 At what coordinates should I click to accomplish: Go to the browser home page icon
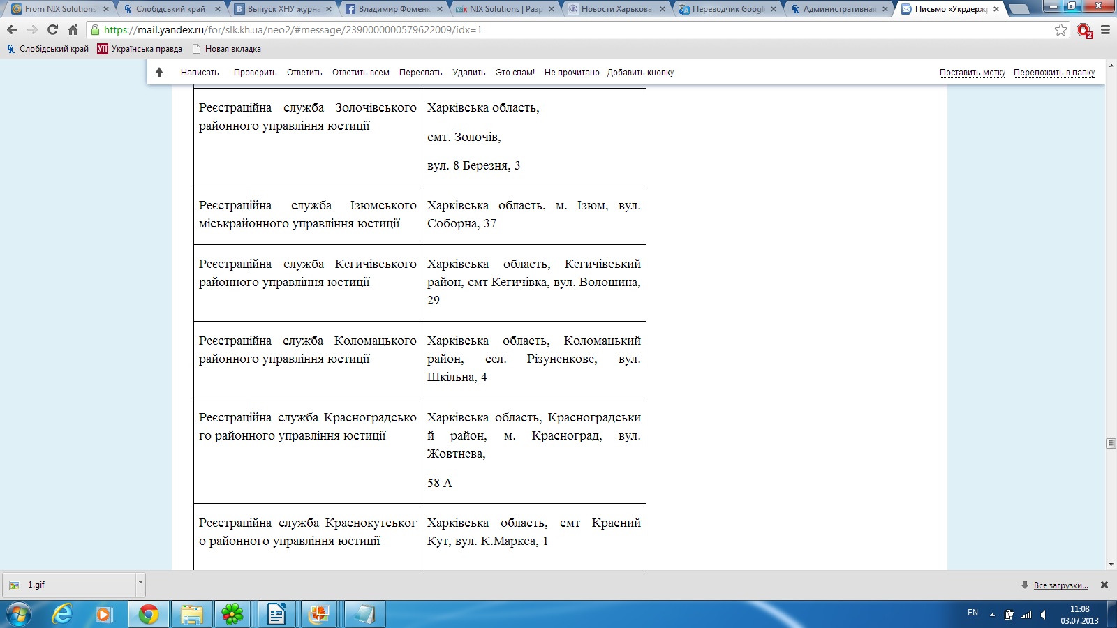point(73,30)
